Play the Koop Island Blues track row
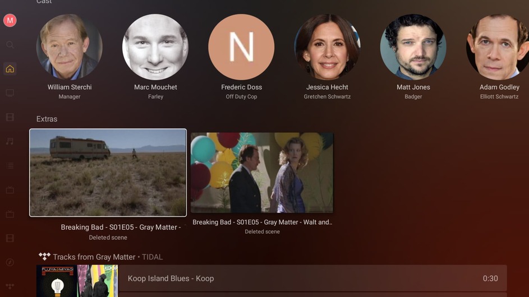 click(x=313, y=278)
